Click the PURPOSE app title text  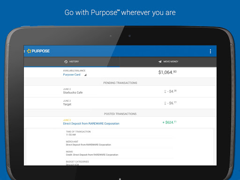(41, 51)
